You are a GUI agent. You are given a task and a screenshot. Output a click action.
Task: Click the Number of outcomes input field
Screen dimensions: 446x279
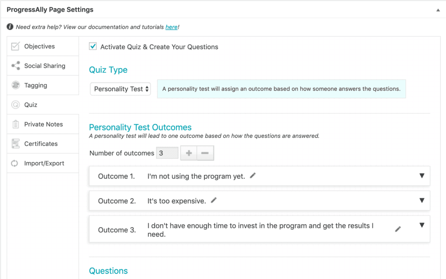(x=167, y=153)
